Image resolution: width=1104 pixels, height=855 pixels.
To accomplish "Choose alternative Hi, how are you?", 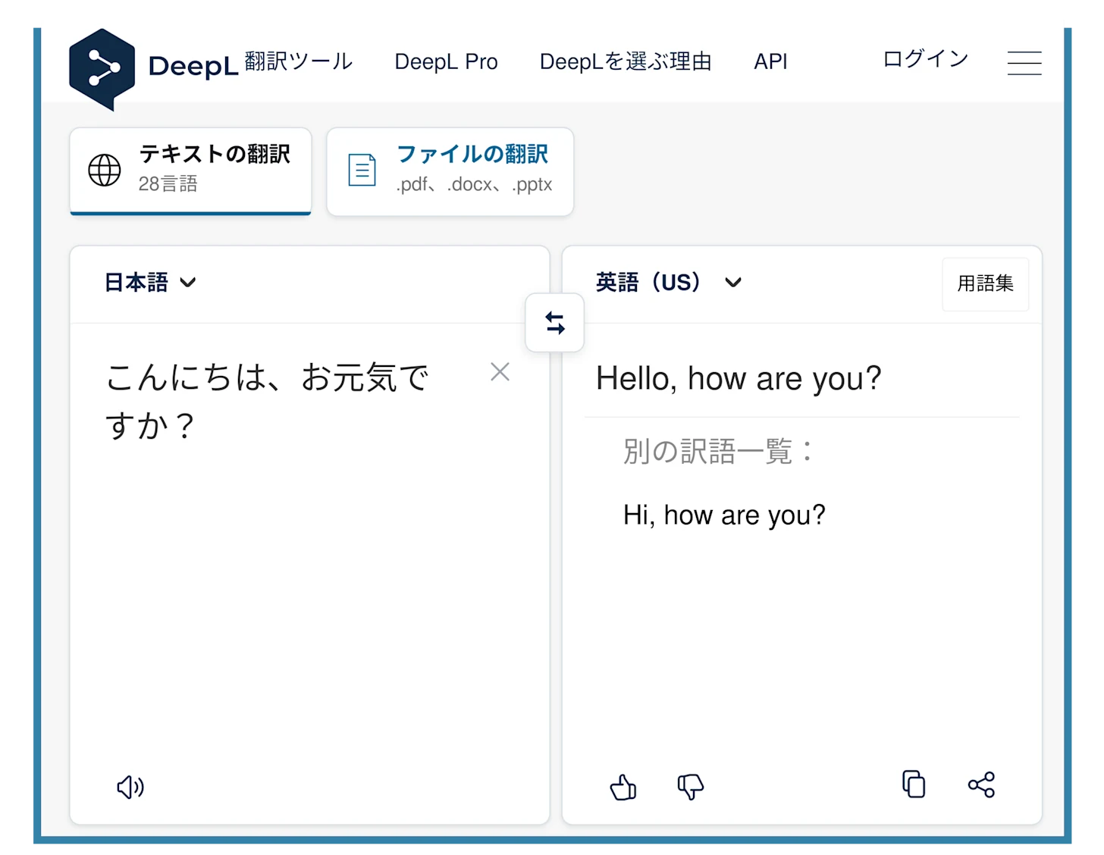I will coord(724,515).
